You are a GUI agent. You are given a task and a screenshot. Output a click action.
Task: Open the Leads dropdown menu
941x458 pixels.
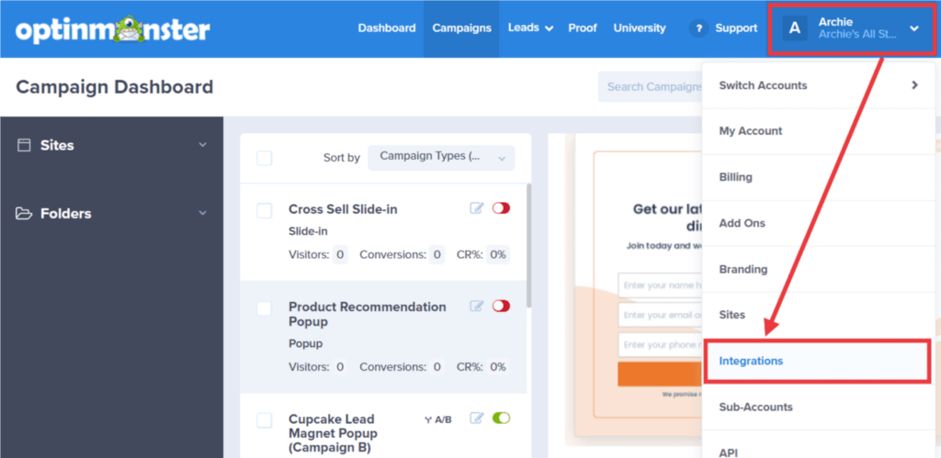[530, 28]
